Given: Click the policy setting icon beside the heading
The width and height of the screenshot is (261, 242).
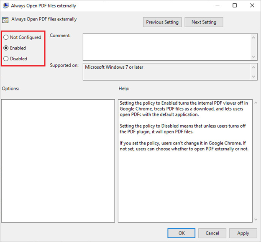Looking at the screenshot, I should click(x=5, y=20).
